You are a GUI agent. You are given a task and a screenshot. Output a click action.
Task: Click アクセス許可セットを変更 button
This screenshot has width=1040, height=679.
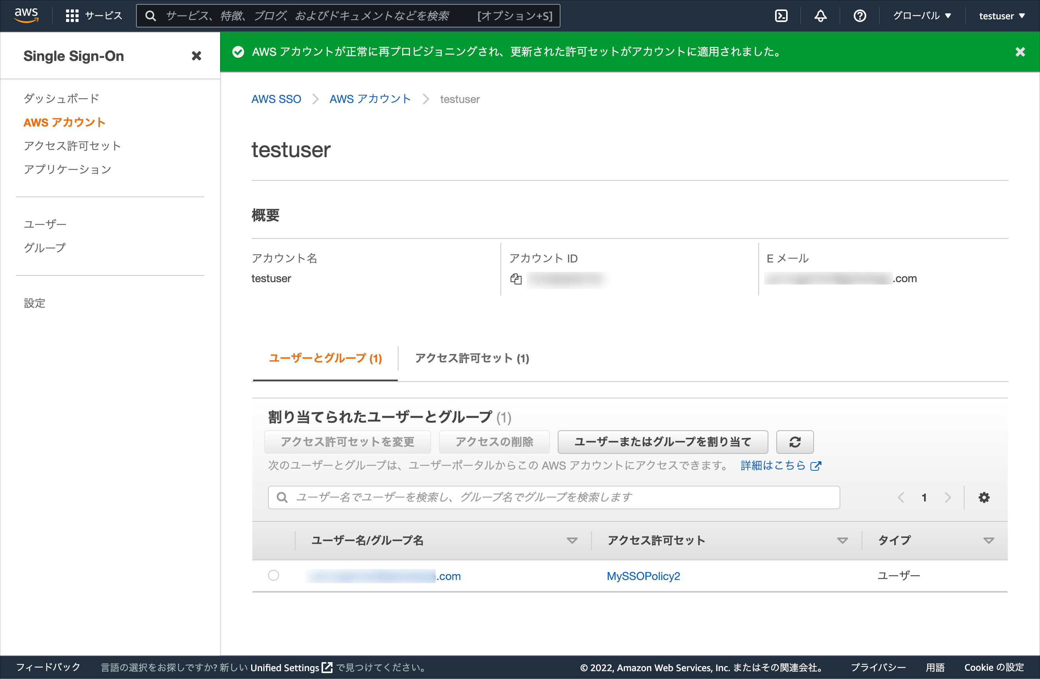coord(347,442)
